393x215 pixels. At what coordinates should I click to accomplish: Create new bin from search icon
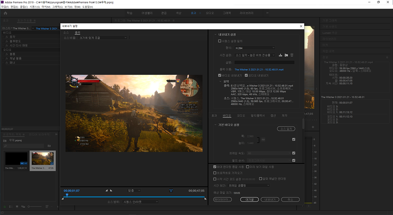(49, 146)
